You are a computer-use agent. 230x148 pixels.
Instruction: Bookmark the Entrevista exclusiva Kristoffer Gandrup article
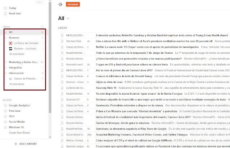pyautogui.click(x=62, y=35)
